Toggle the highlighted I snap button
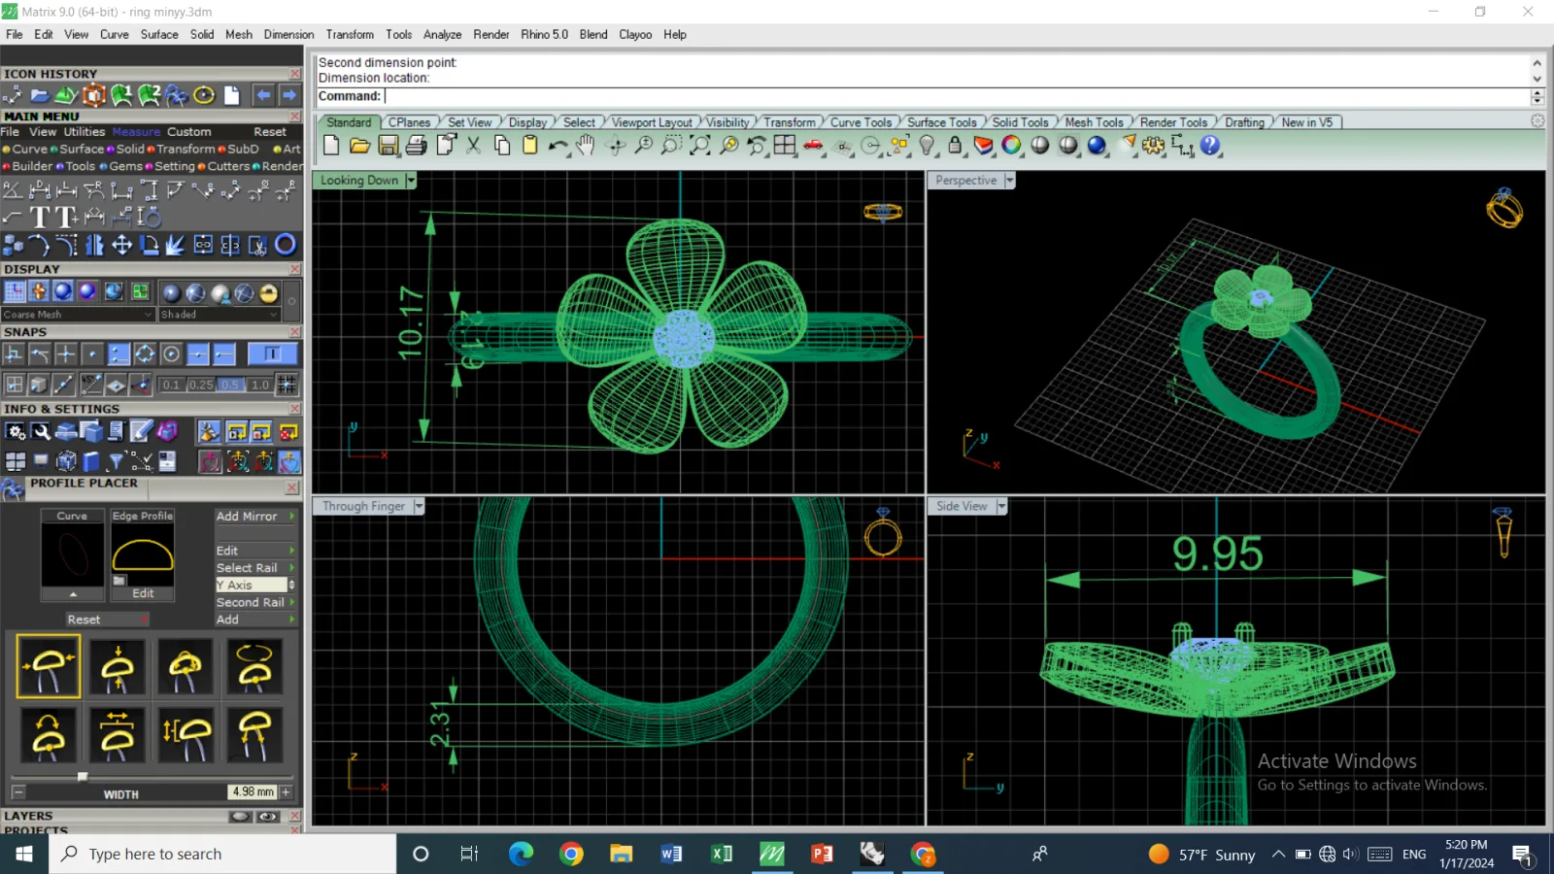 272,354
